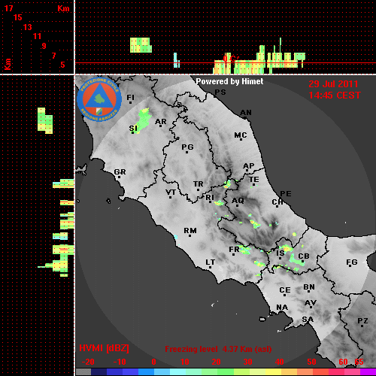Click the SA city label
376x376 pixels.
[308, 320]
